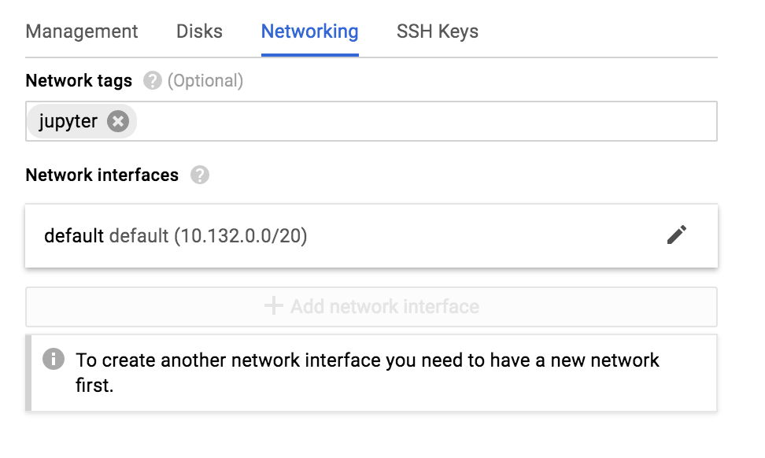Select the jupyter tag chip
Screen dimensions: 765x458
[x=68, y=122]
